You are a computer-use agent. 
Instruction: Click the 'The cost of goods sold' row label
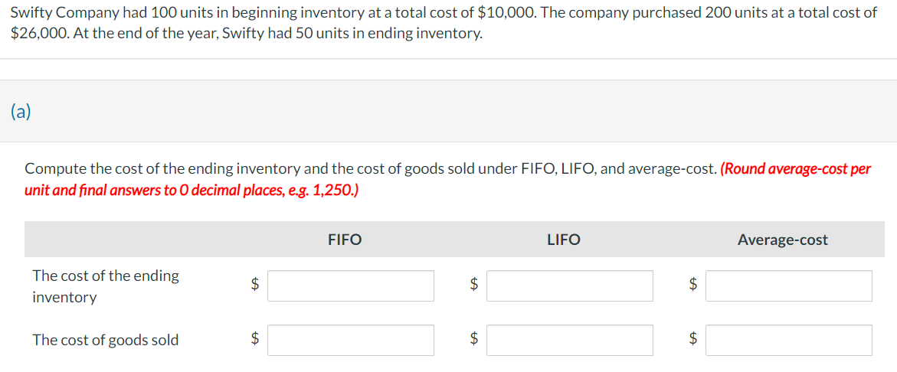106,340
